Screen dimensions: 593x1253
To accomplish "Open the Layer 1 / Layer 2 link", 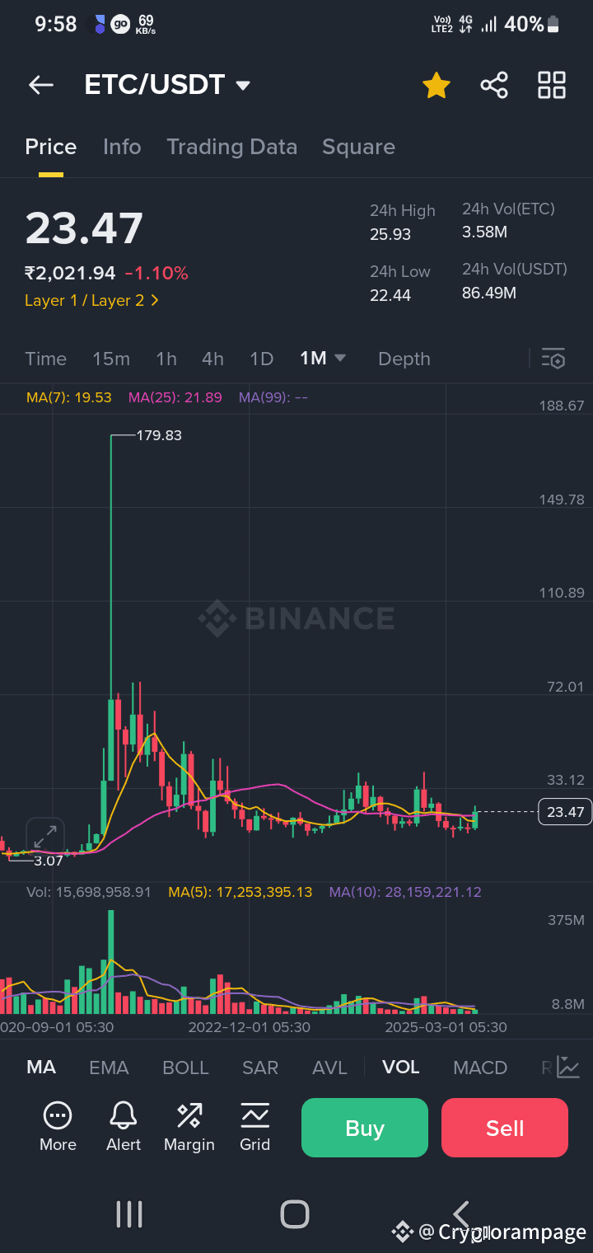I will [92, 301].
